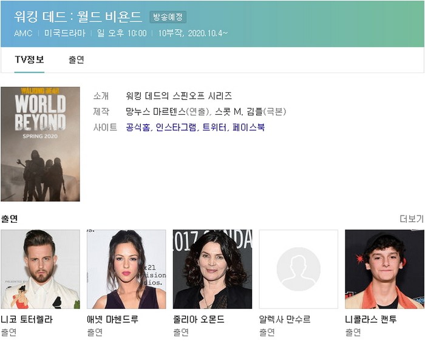
Task: Click the 워킹 데드 : 월드 비욘드 title
Action: coord(78,16)
